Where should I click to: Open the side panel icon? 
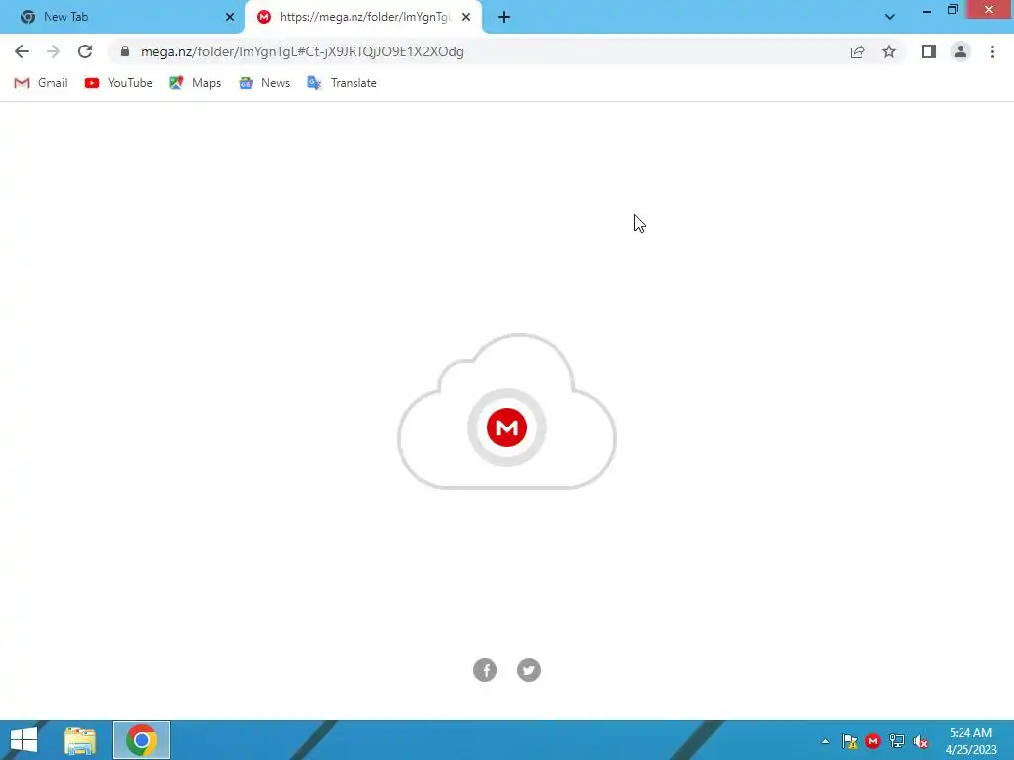pyautogui.click(x=929, y=51)
